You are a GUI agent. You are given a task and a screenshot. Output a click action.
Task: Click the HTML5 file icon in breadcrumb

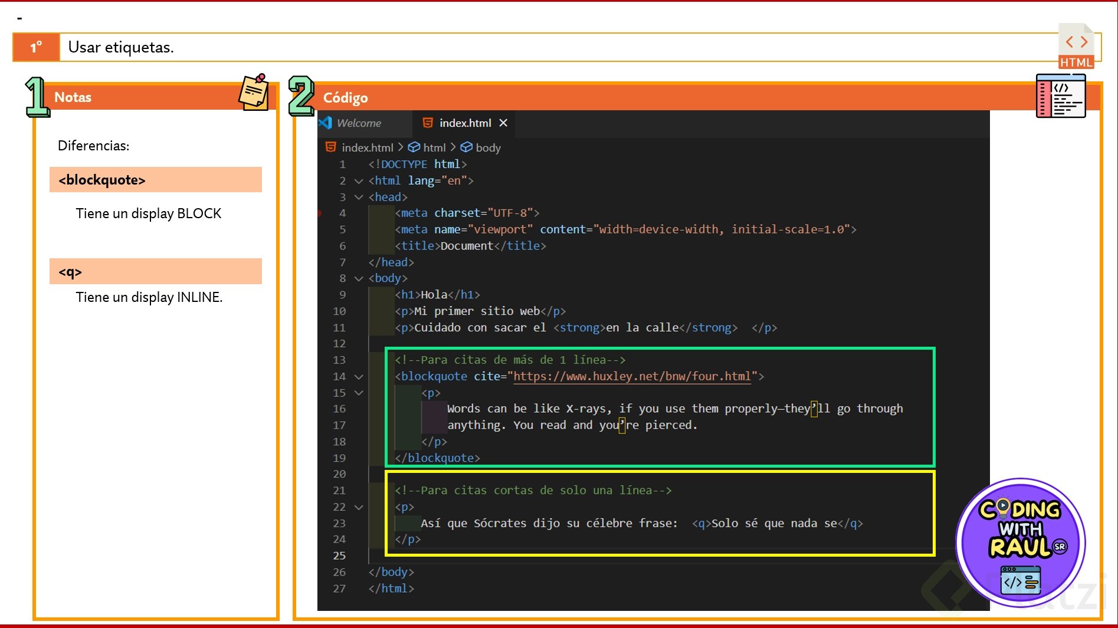[331, 147]
